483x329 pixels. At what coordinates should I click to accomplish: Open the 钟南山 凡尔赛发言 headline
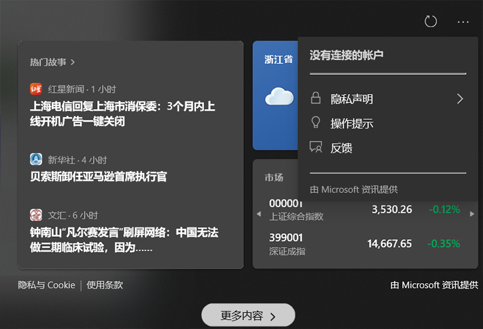coord(124,240)
